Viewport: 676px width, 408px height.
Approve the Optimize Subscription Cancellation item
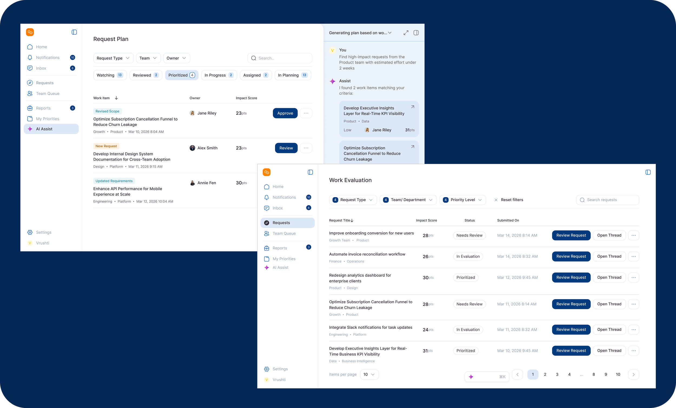point(285,113)
